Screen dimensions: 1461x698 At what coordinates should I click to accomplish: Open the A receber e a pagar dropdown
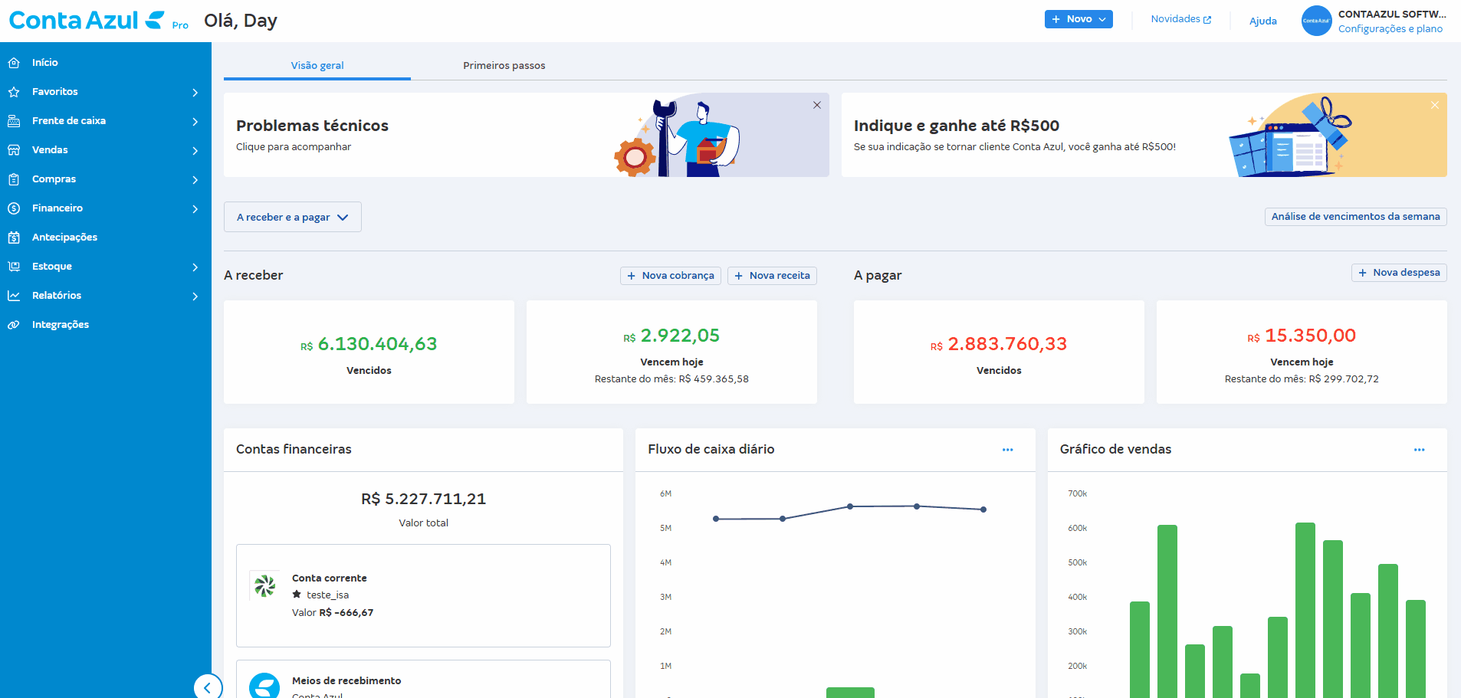(293, 217)
